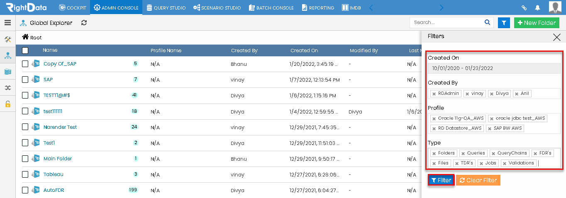The width and height of the screenshot is (566, 198).
Task: Open the Batch Console tab
Action: (x=271, y=7)
